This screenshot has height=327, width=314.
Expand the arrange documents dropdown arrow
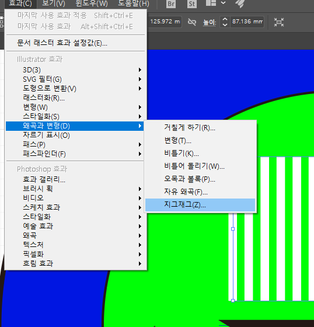pyautogui.click(x=224, y=3)
